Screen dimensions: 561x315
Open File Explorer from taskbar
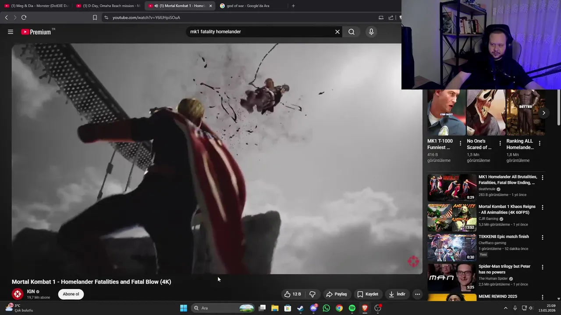[275, 308]
